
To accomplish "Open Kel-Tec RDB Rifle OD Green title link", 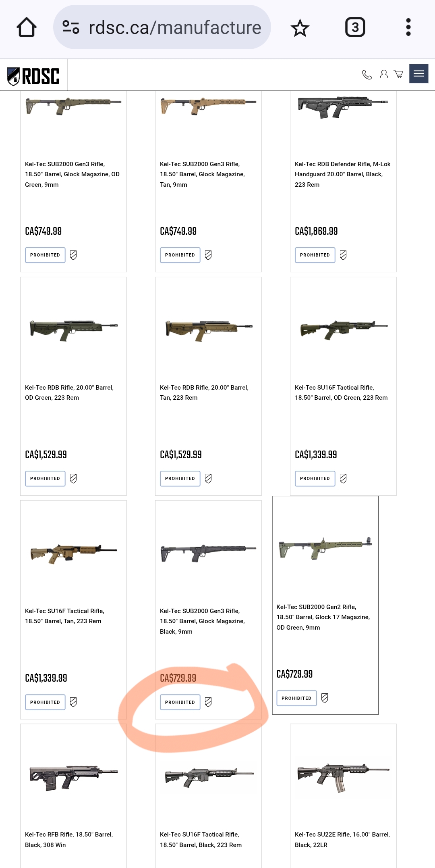I will (x=69, y=392).
